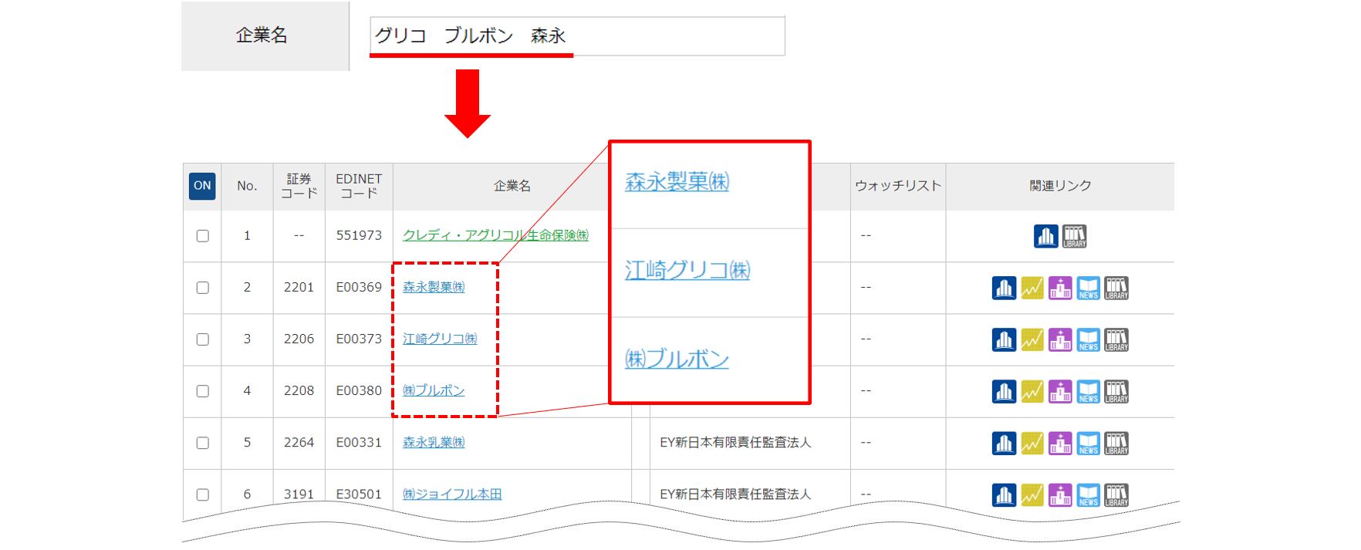Open the NEWS icon for ブルボン row
Viewport: 1361px width, 550px height.
(1088, 392)
